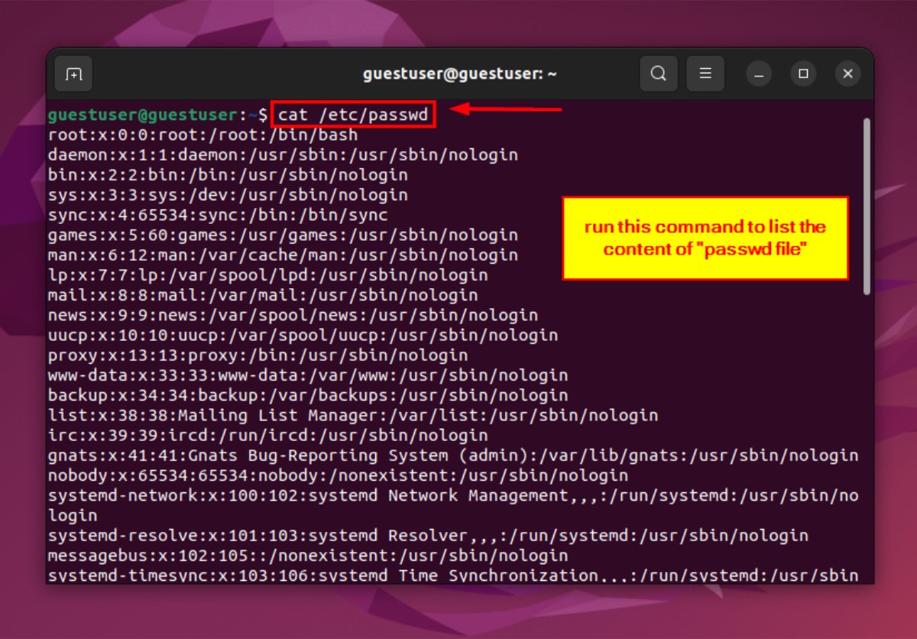This screenshot has height=639, width=917.
Task: Click the Mailing List Manager line
Action: click(352, 416)
